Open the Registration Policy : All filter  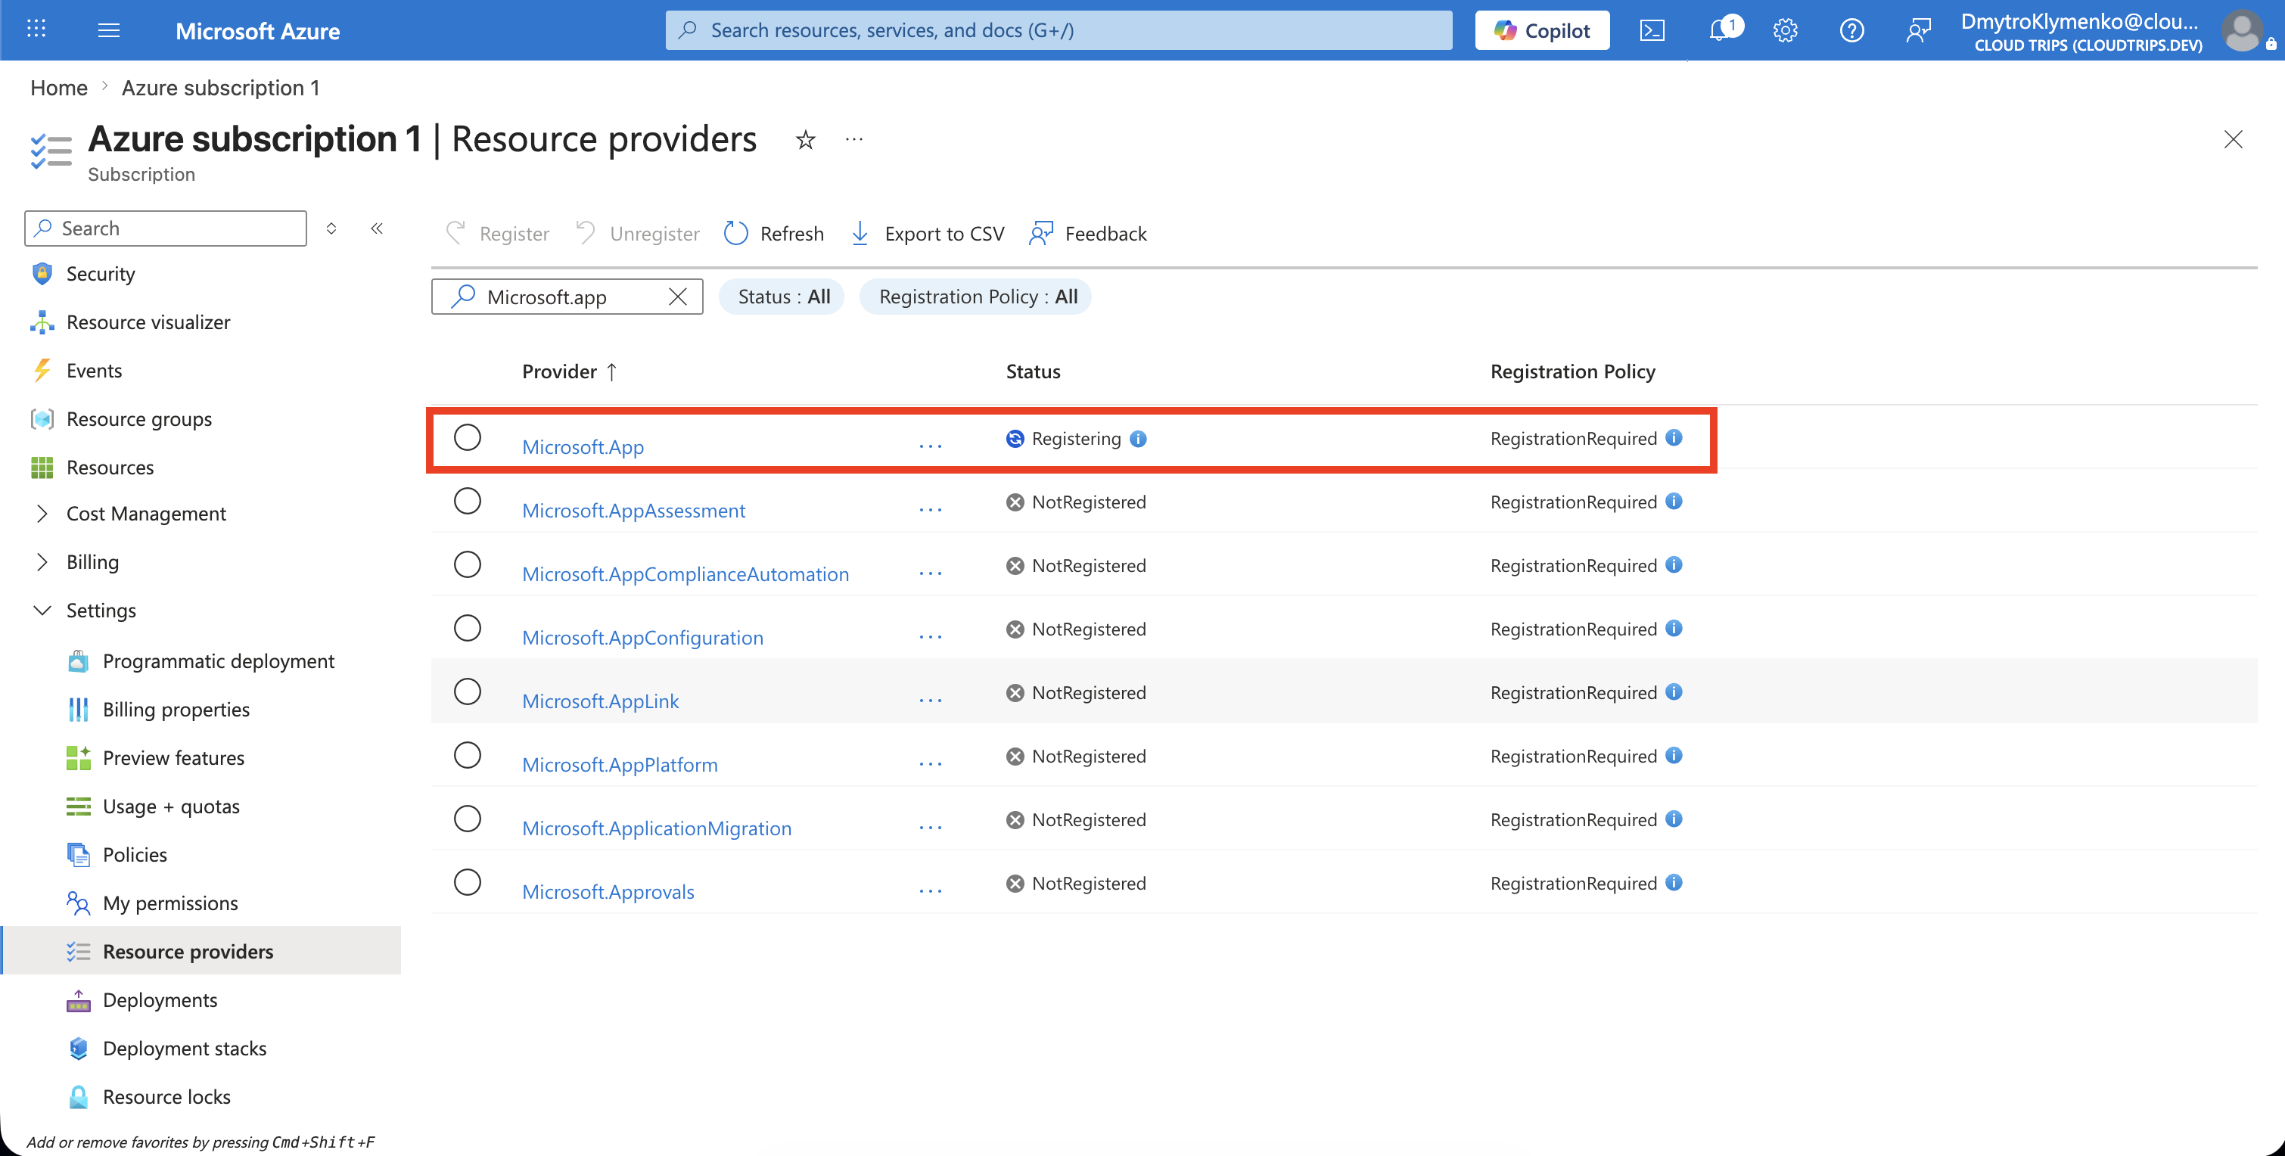pos(978,297)
